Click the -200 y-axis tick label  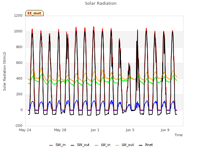[x=19, y=126]
